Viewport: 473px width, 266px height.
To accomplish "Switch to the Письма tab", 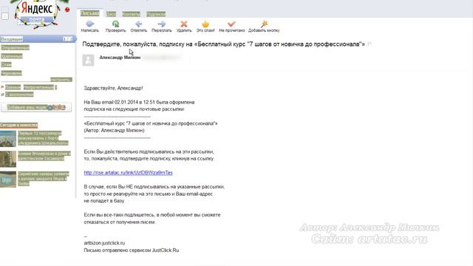I will pos(90,13).
